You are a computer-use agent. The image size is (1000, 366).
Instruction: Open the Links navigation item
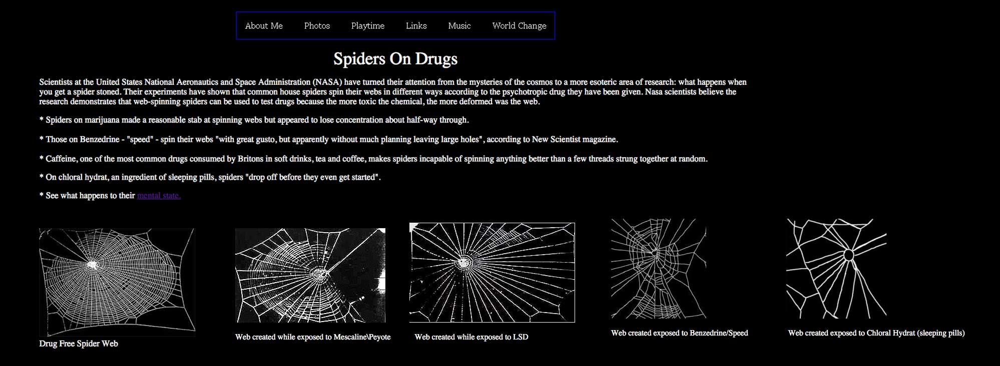pyautogui.click(x=416, y=26)
